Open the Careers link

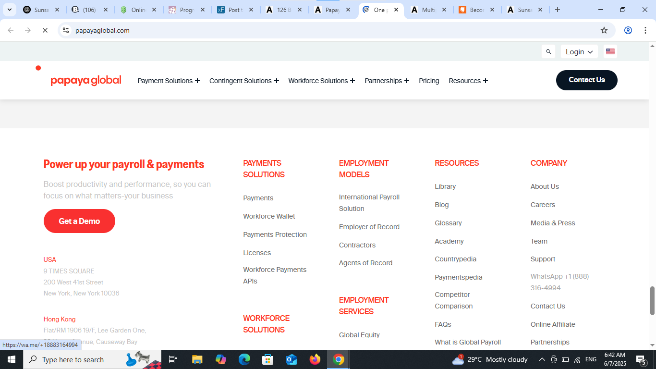pos(543,205)
